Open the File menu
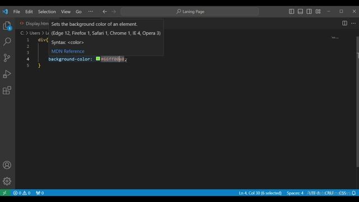The image size is (359, 202). coord(16,12)
